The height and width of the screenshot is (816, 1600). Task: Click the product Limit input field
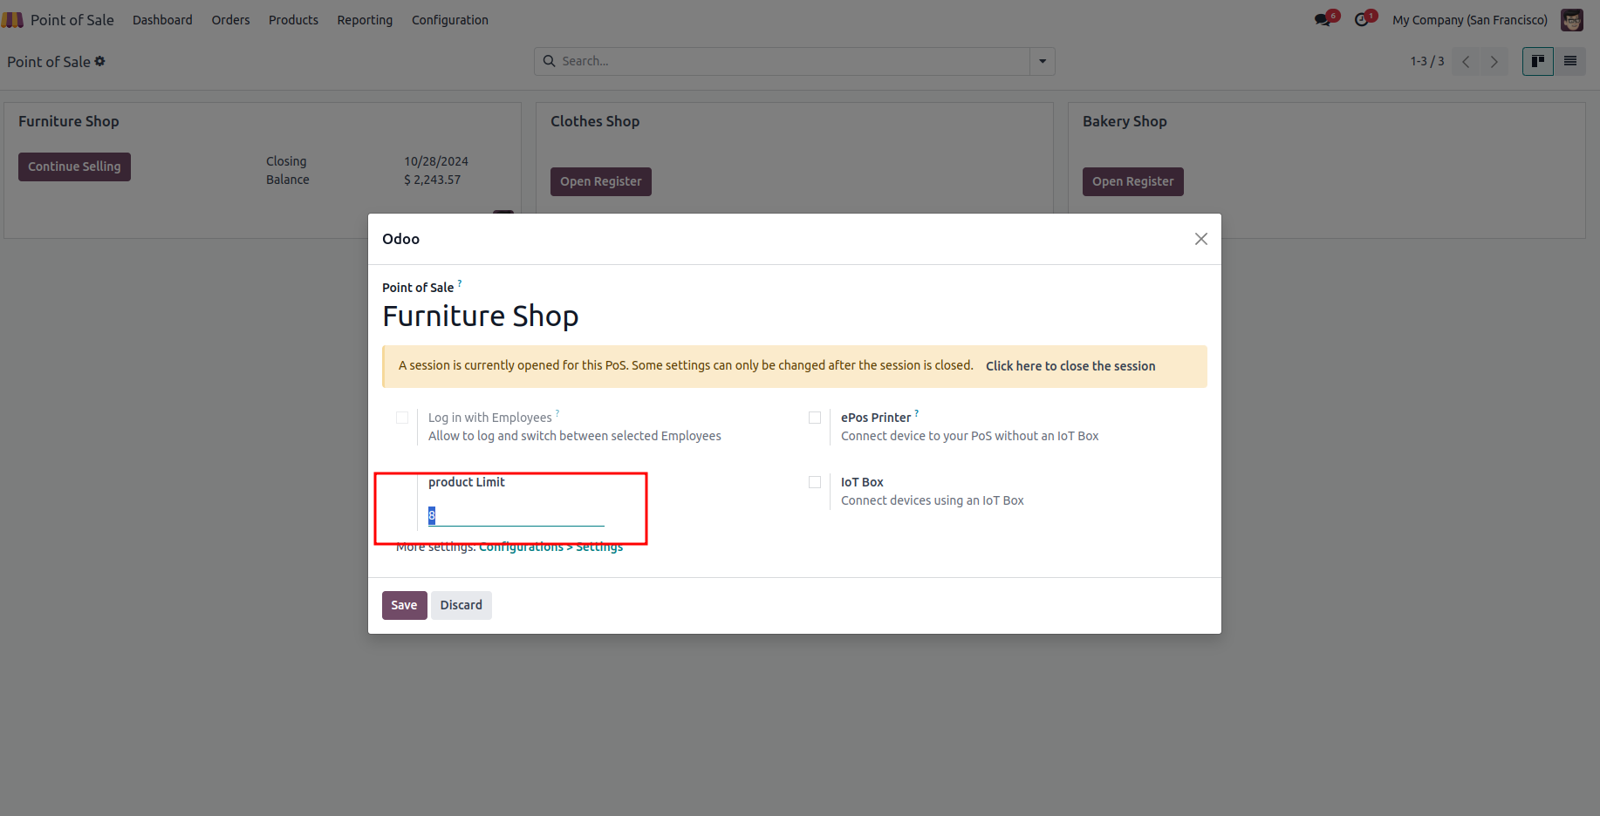516,515
